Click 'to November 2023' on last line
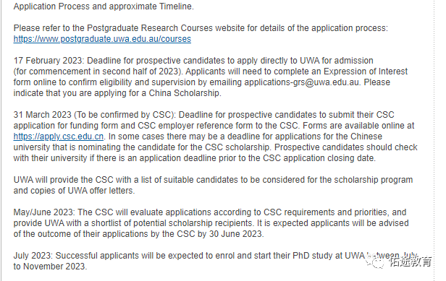 [49, 267]
